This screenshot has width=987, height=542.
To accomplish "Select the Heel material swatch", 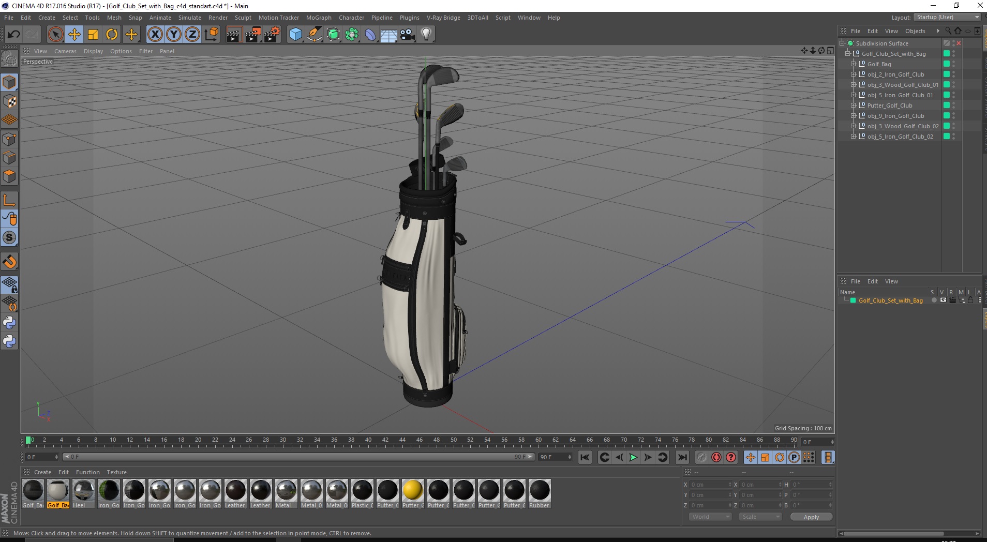I will [x=83, y=494].
